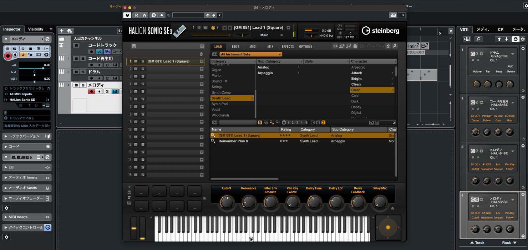Switch to the CR tab in right zone
This screenshot has width=528, height=250.
point(501,30)
